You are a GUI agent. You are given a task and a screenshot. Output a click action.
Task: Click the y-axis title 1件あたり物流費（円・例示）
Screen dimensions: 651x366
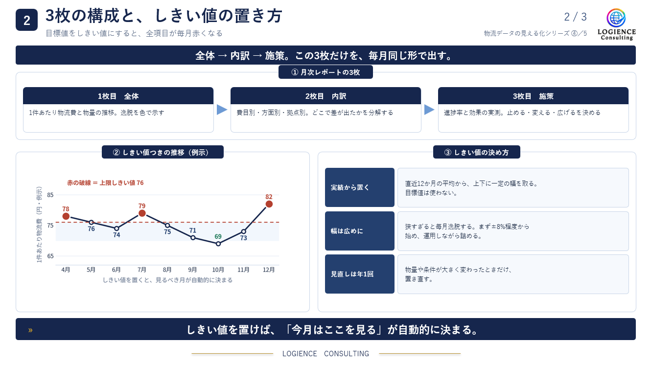pos(40,225)
